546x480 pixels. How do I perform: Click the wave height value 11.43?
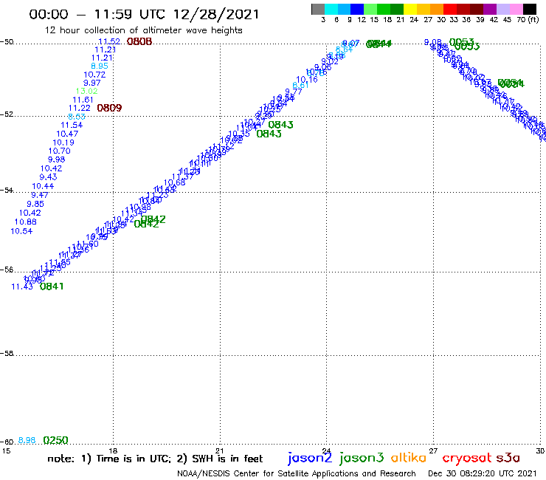22,287
